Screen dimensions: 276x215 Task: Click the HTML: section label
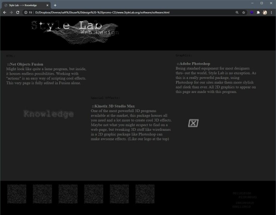pyautogui.click(x=10, y=56)
